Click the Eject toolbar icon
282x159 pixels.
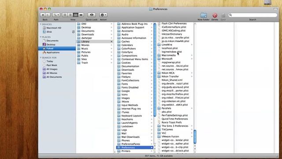tap(223, 15)
